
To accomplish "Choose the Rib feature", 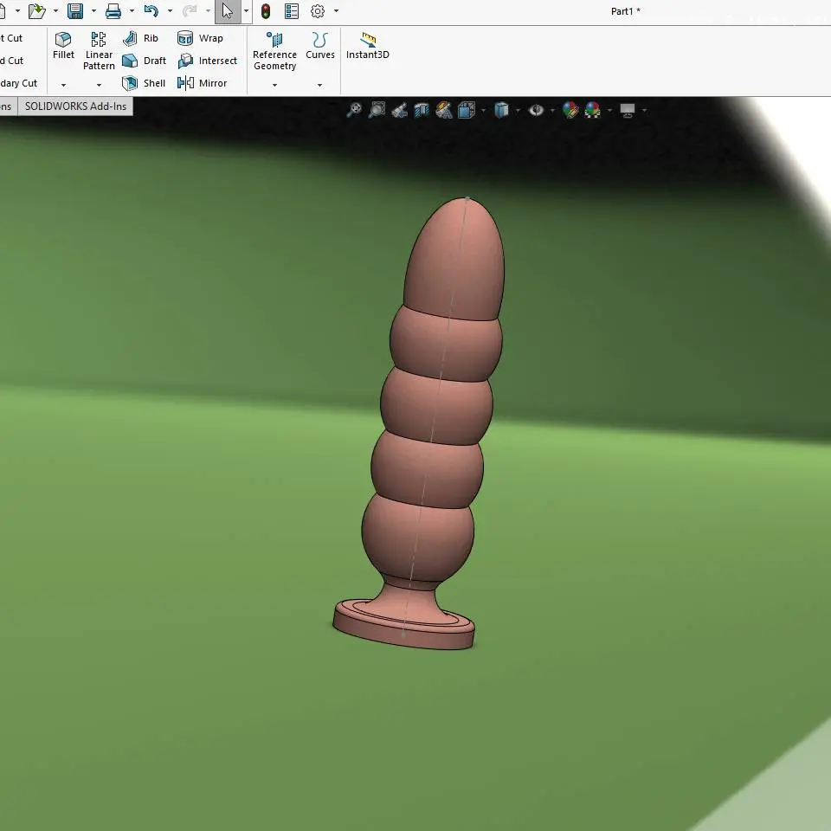I will coord(140,38).
